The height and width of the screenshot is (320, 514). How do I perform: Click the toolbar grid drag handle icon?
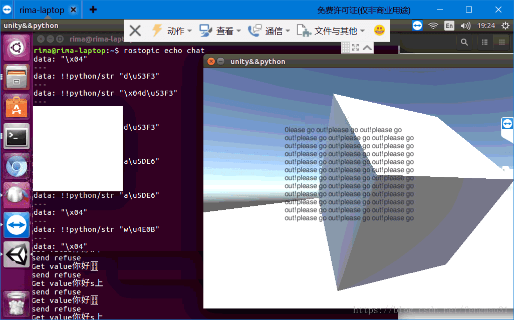coord(346,48)
